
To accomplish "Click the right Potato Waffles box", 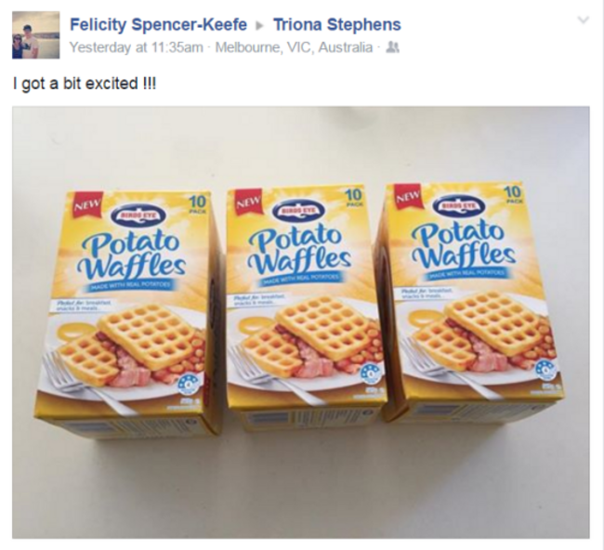I will click(x=470, y=302).
